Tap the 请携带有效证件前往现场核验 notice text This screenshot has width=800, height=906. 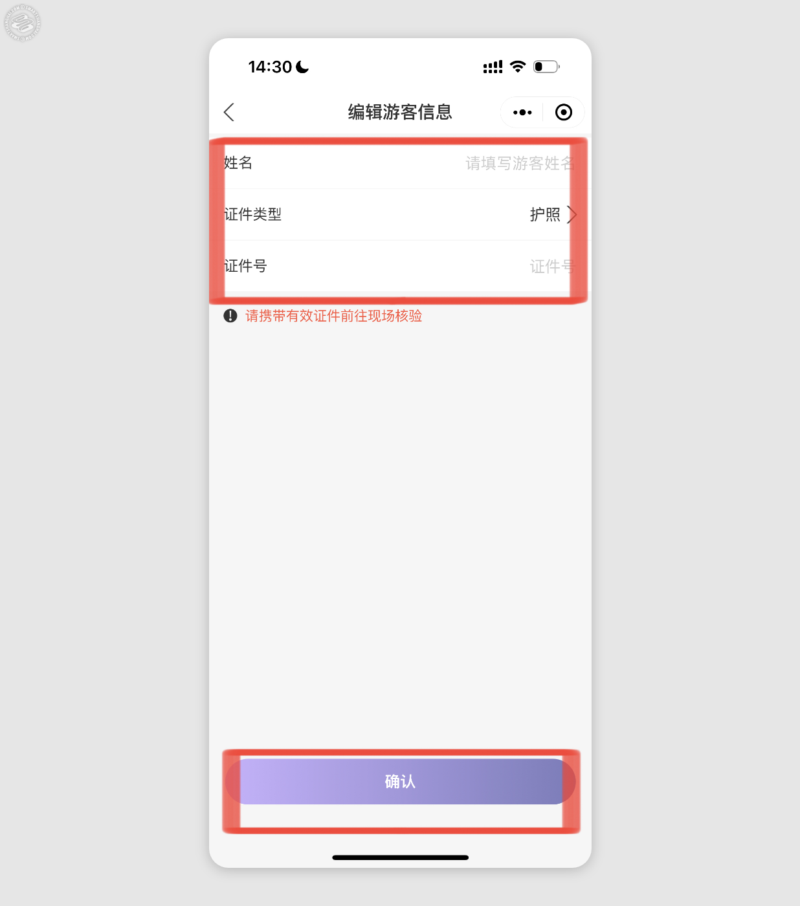[333, 316]
